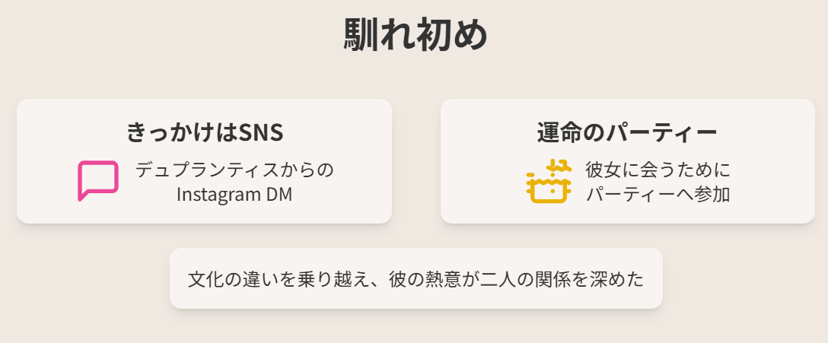Select the デュプランティスからの text line
Screen dimensions: 828x343
[x=234, y=170]
